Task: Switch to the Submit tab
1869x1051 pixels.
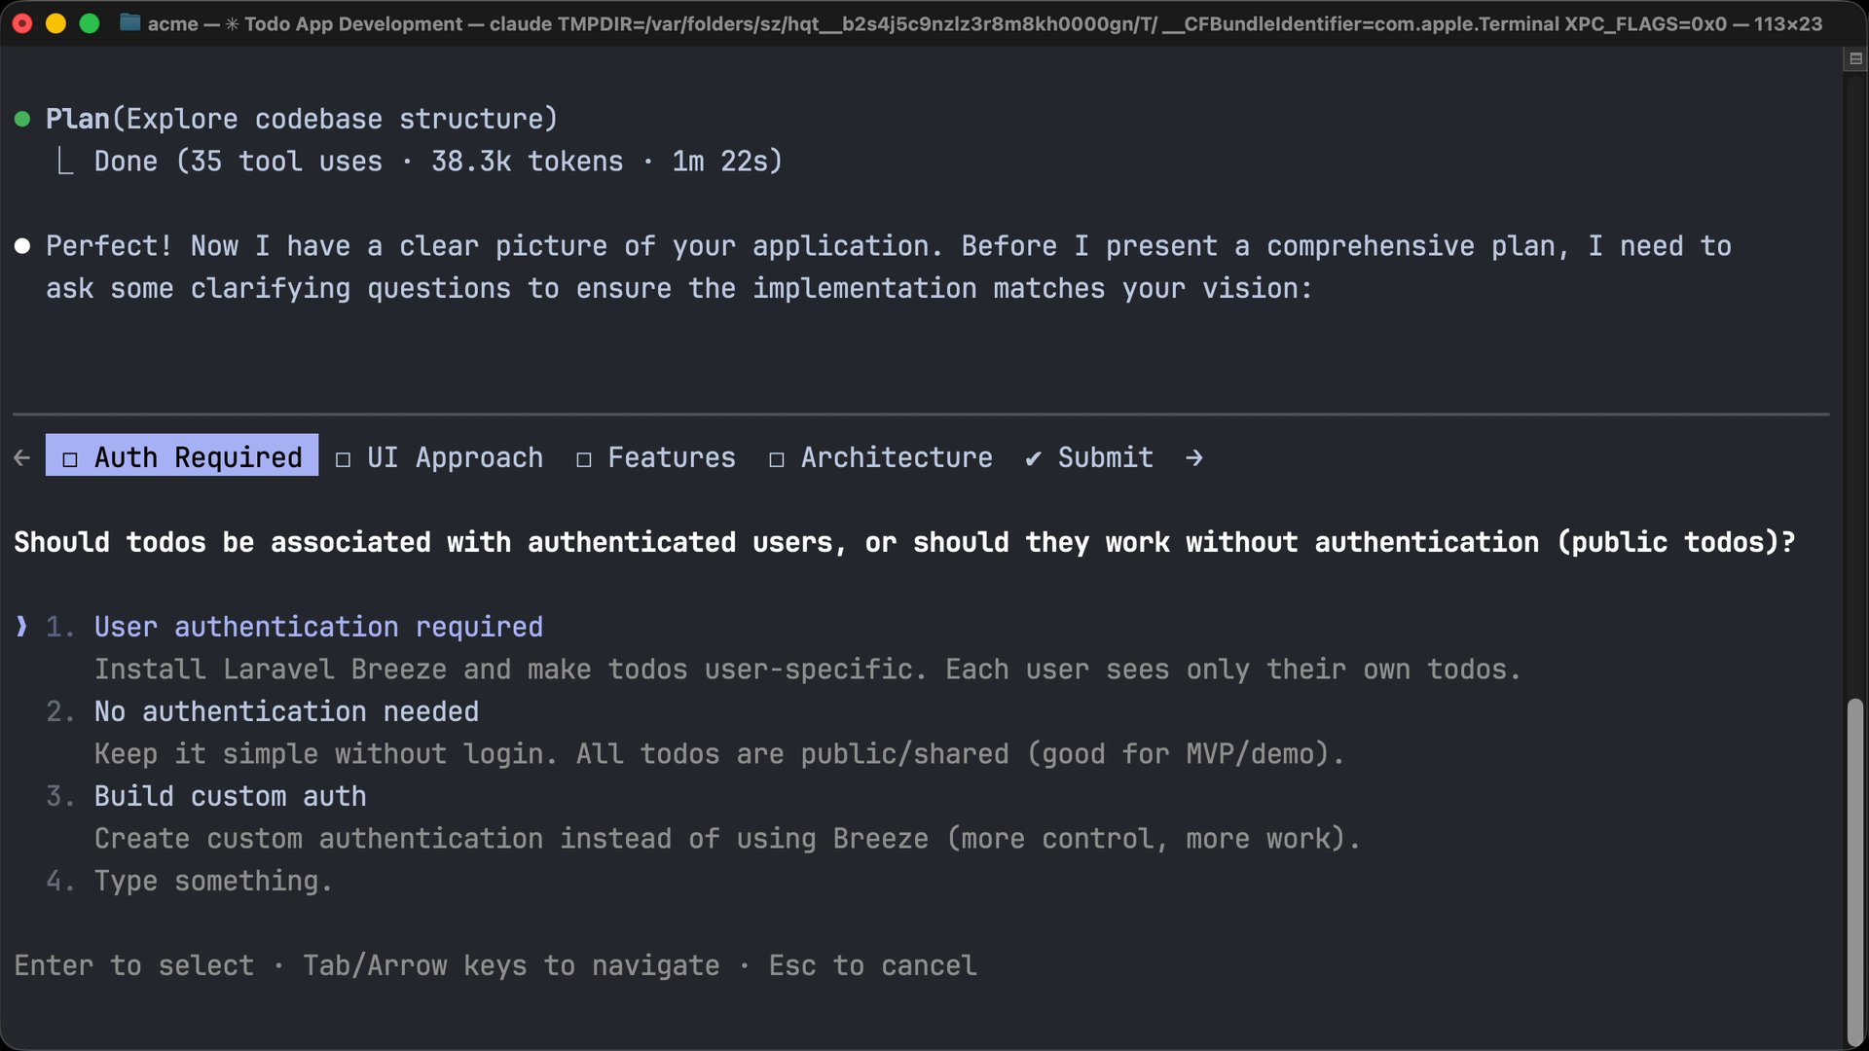Action: [x=1105, y=457]
